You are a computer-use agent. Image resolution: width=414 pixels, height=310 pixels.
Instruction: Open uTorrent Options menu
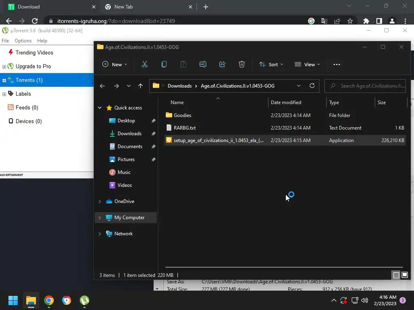point(23,41)
